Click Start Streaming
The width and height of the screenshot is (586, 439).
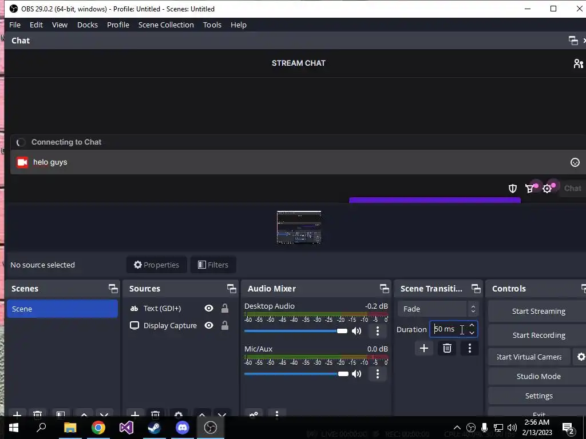538,312
